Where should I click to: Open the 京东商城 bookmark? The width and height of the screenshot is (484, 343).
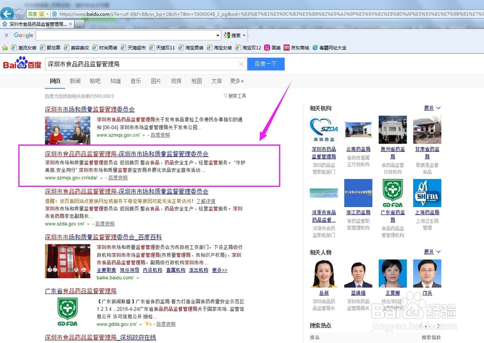point(296,48)
